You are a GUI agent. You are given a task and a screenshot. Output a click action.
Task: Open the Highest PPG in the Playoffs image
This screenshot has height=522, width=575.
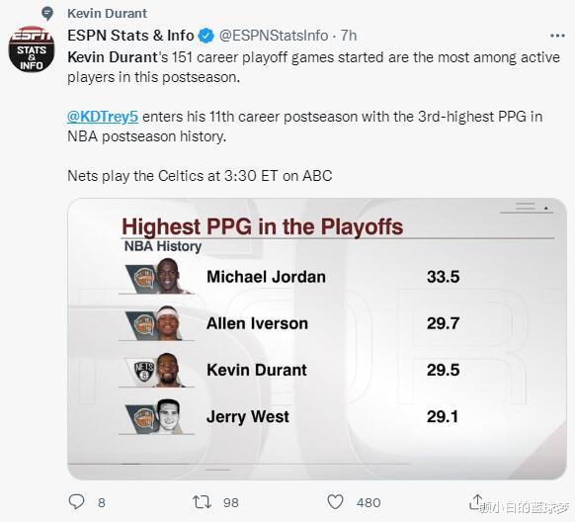[x=317, y=338]
